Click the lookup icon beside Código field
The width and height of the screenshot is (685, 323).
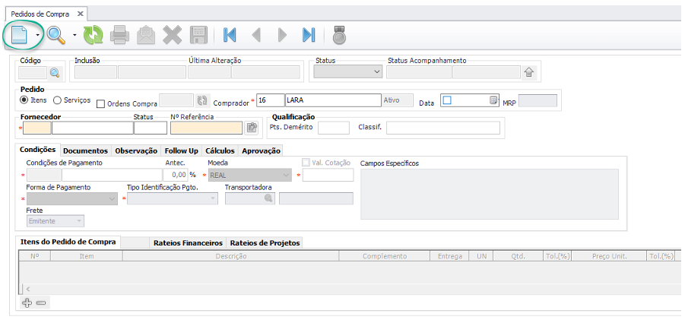[x=55, y=73]
